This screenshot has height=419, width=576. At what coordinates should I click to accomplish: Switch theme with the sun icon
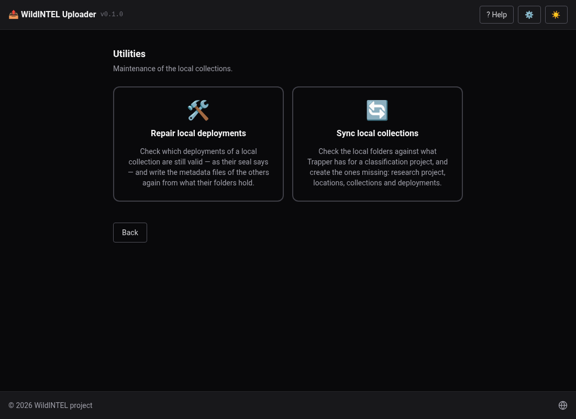point(556,15)
